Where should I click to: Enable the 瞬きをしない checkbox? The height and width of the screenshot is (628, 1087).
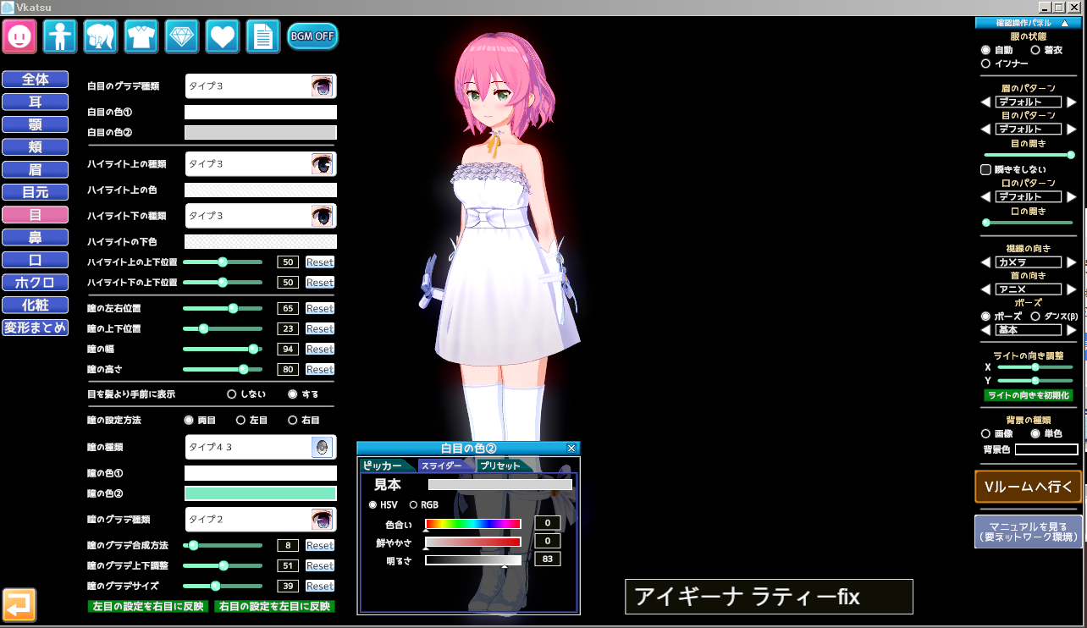985,169
